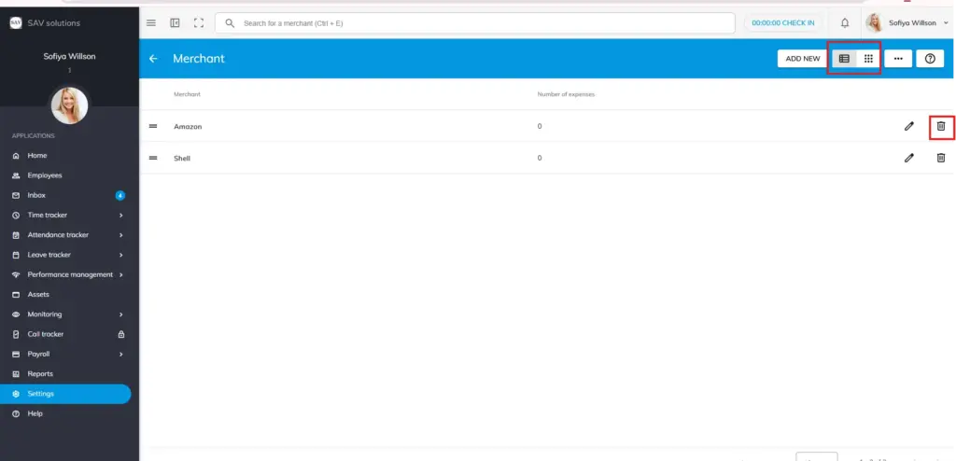Click the Number of expenses column header
This screenshot has width=956, height=461.
coord(566,94)
